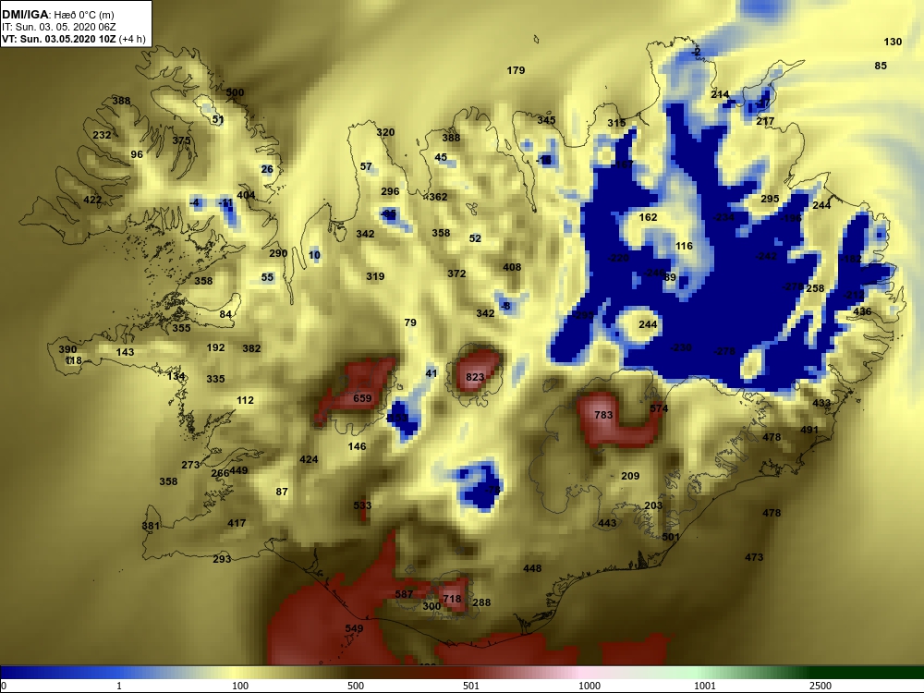The width and height of the screenshot is (924, 693).
Task: Click the value 533 on the map
Action: tap(362, 505)
